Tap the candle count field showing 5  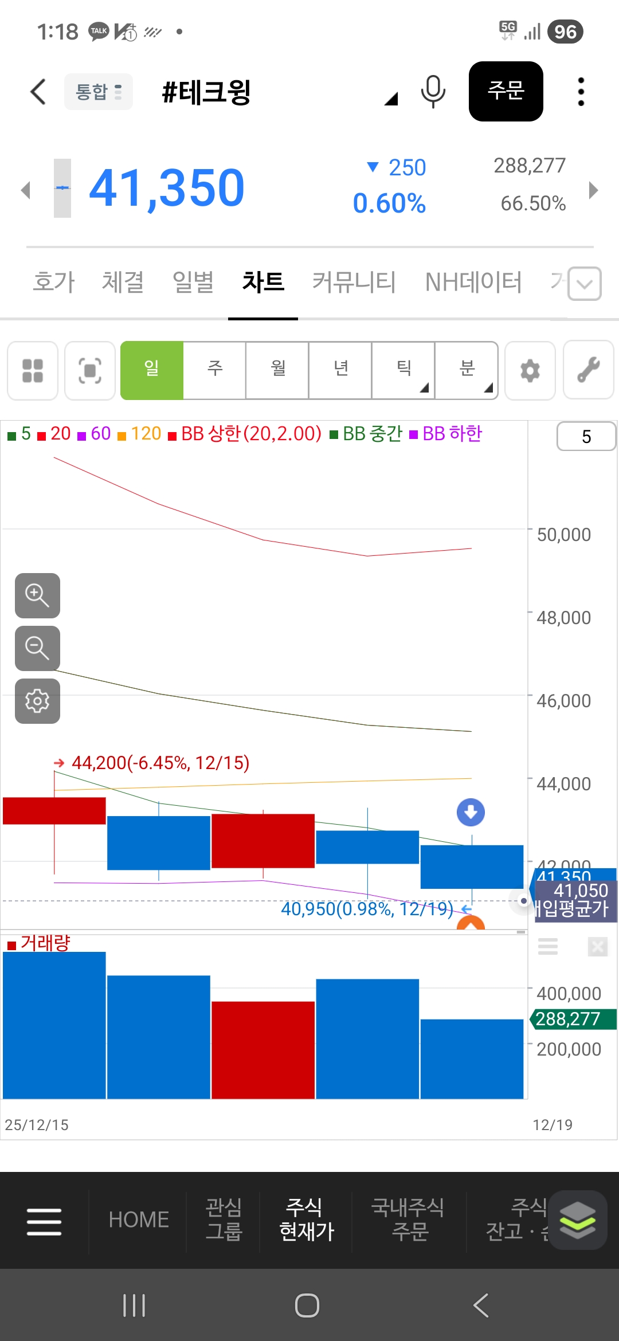[x=586, y=437]
